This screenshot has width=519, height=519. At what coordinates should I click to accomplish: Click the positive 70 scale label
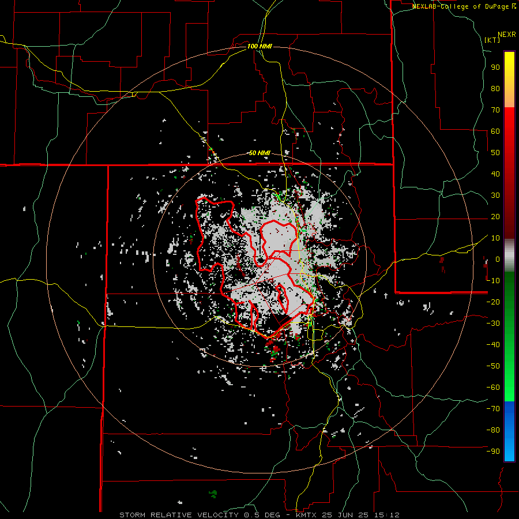click(495, 110)
